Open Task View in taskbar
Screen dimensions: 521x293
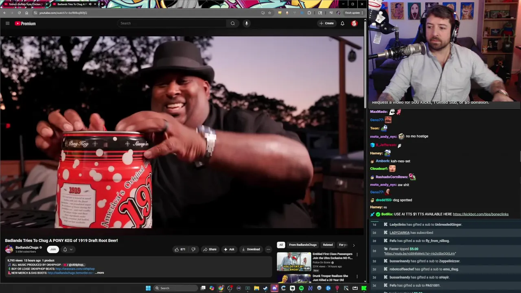tap(203, 288)
